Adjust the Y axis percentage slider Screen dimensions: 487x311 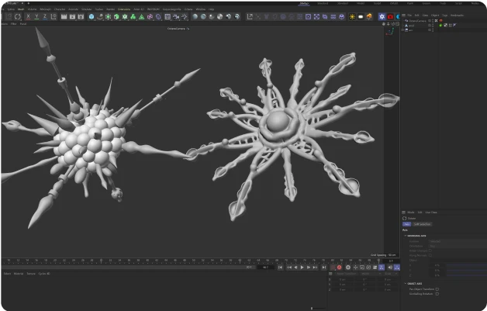pos(467,271)
